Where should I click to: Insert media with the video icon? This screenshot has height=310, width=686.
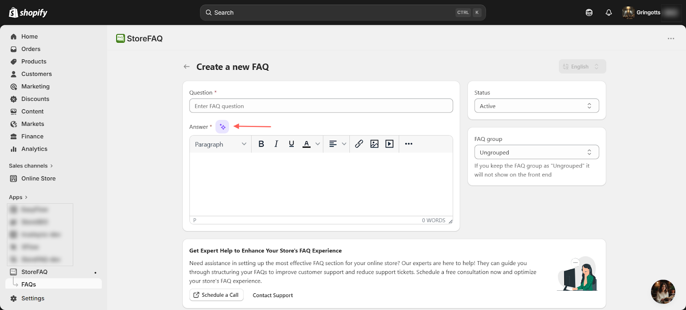tap(389, 144)
